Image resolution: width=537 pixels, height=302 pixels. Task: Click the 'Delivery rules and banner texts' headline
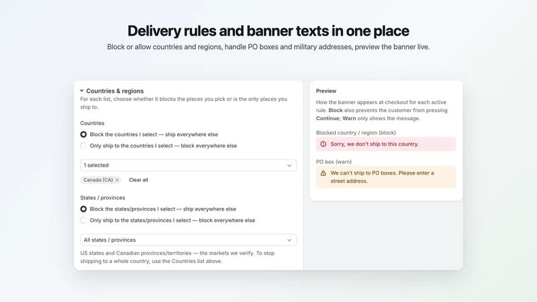coord(268,31)
